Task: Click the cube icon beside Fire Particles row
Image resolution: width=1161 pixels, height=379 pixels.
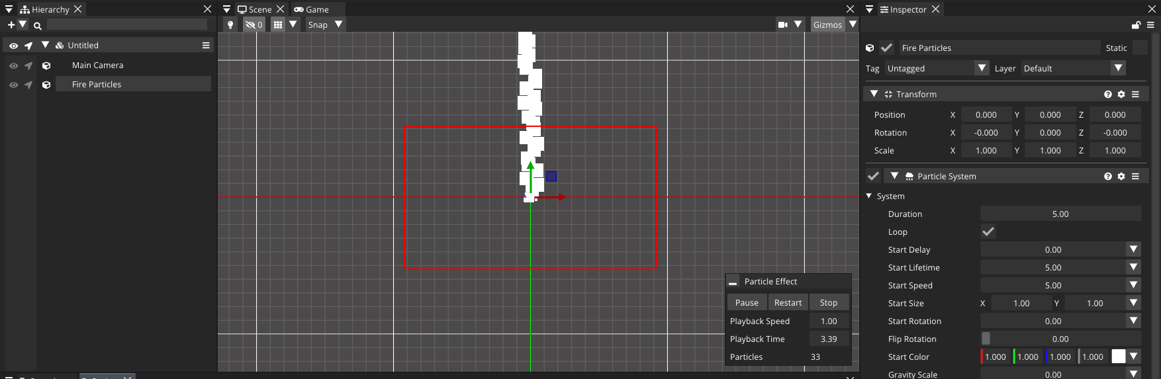Action: click(x=46, y=85)
